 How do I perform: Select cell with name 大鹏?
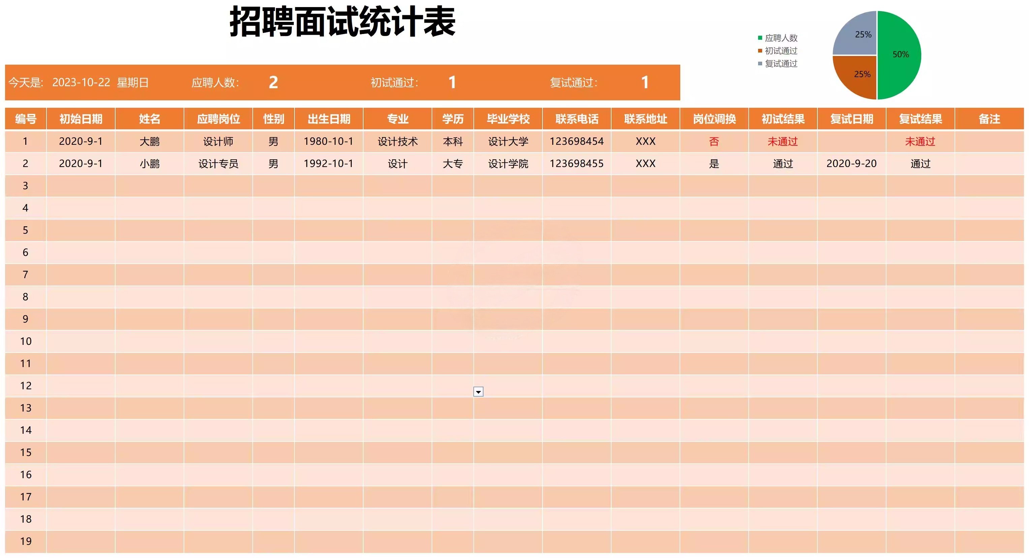tap(149, 141)
